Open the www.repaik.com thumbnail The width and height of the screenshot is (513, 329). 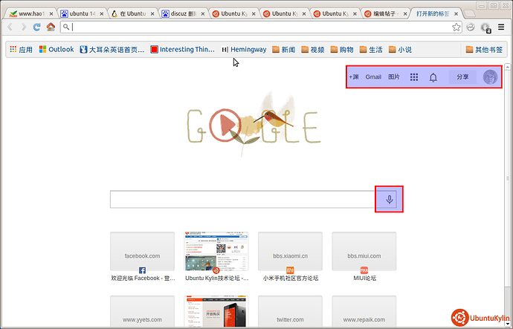point(364,311)
